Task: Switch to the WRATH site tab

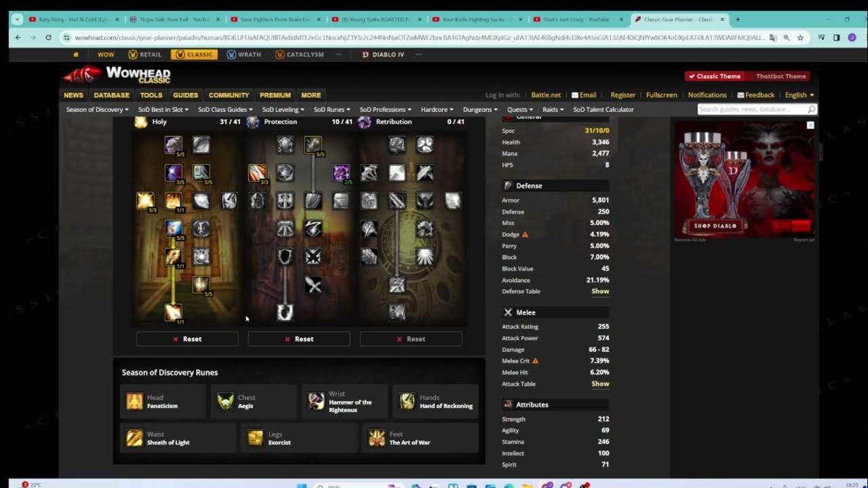Action: tap(243, 54)
